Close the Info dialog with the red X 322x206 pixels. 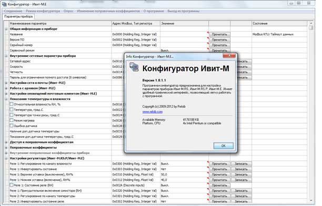click(x=229, y=55)
